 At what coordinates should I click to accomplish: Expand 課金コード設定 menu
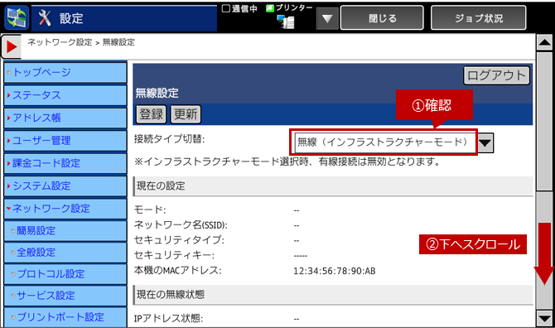(65, 163)
